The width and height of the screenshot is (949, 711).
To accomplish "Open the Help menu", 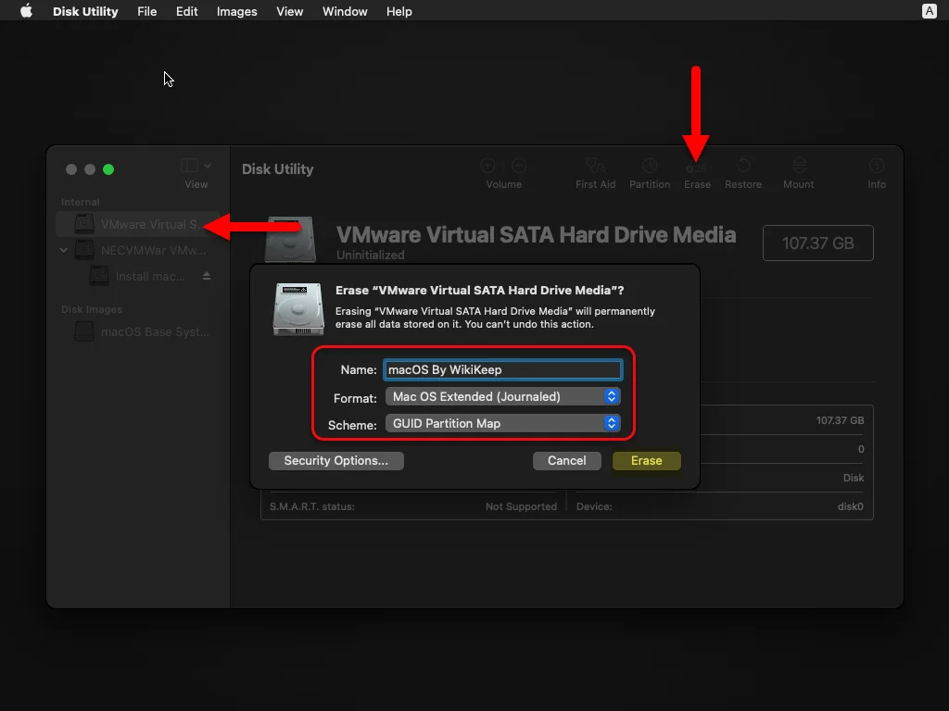I will point(399,11).
